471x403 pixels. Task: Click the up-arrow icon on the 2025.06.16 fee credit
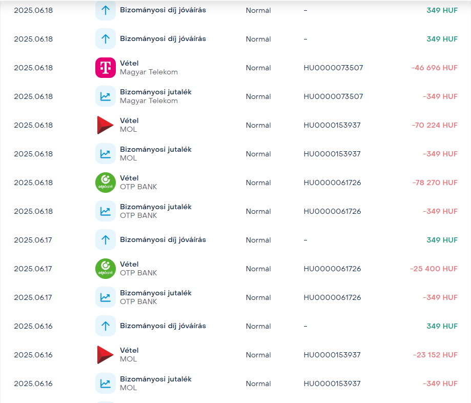(x=106, y=326)
